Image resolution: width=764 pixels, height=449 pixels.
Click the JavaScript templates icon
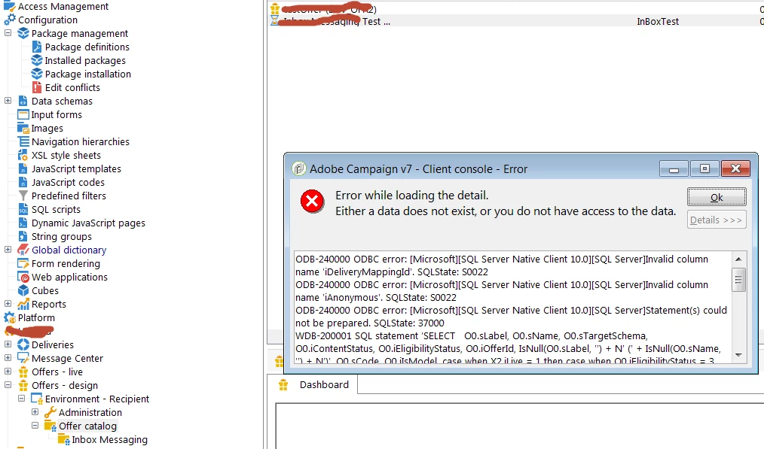pyautogui.click(x=23, y=168)
